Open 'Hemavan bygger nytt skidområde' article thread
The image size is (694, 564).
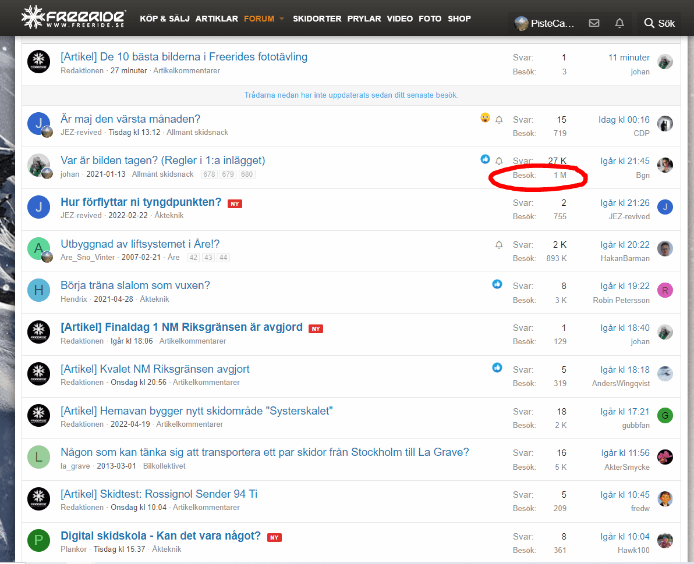197,411
